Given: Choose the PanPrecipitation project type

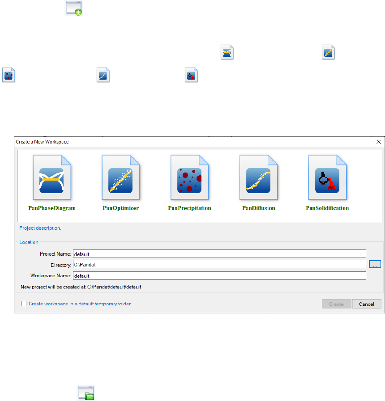Looking at the screenshot, I should pos(189,183).
